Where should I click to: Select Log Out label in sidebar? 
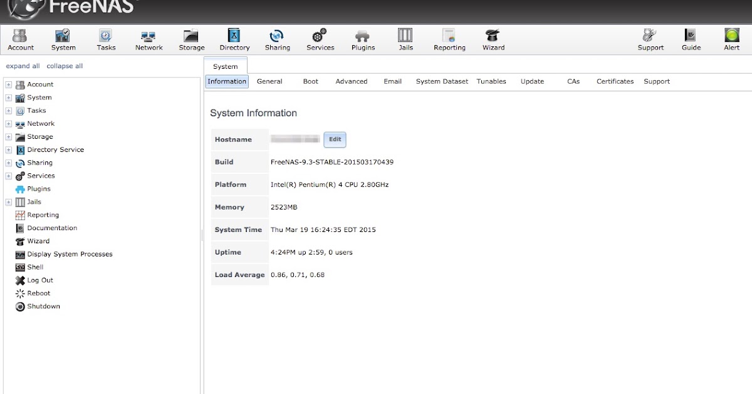(x=40, y=281)
